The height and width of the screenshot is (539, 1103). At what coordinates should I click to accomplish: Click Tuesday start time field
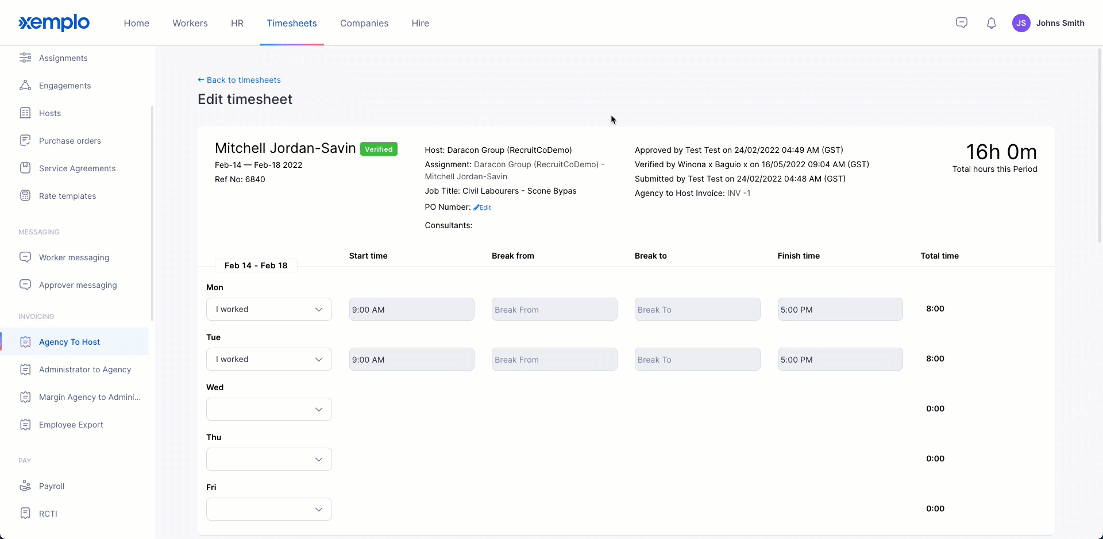412,359
